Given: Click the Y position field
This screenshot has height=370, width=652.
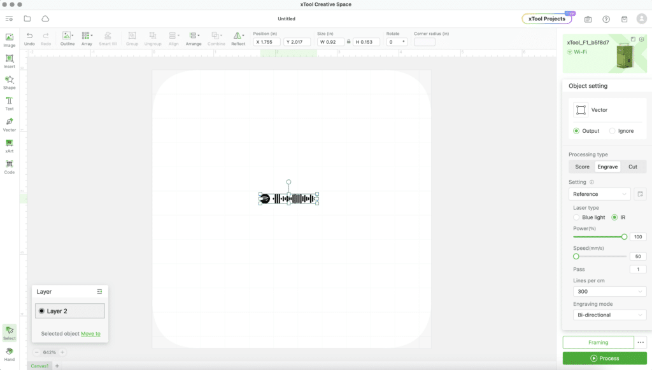Looking at the screenshot, I should (297, 42).
